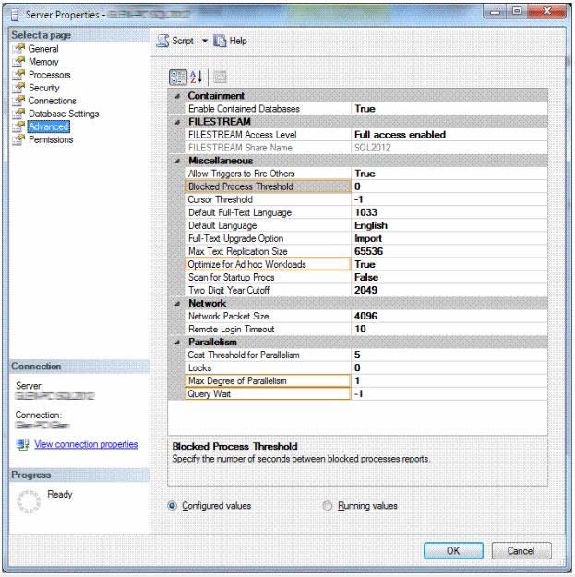Open the Permissions page
575x577 pixels.
[x=51, y=139]
